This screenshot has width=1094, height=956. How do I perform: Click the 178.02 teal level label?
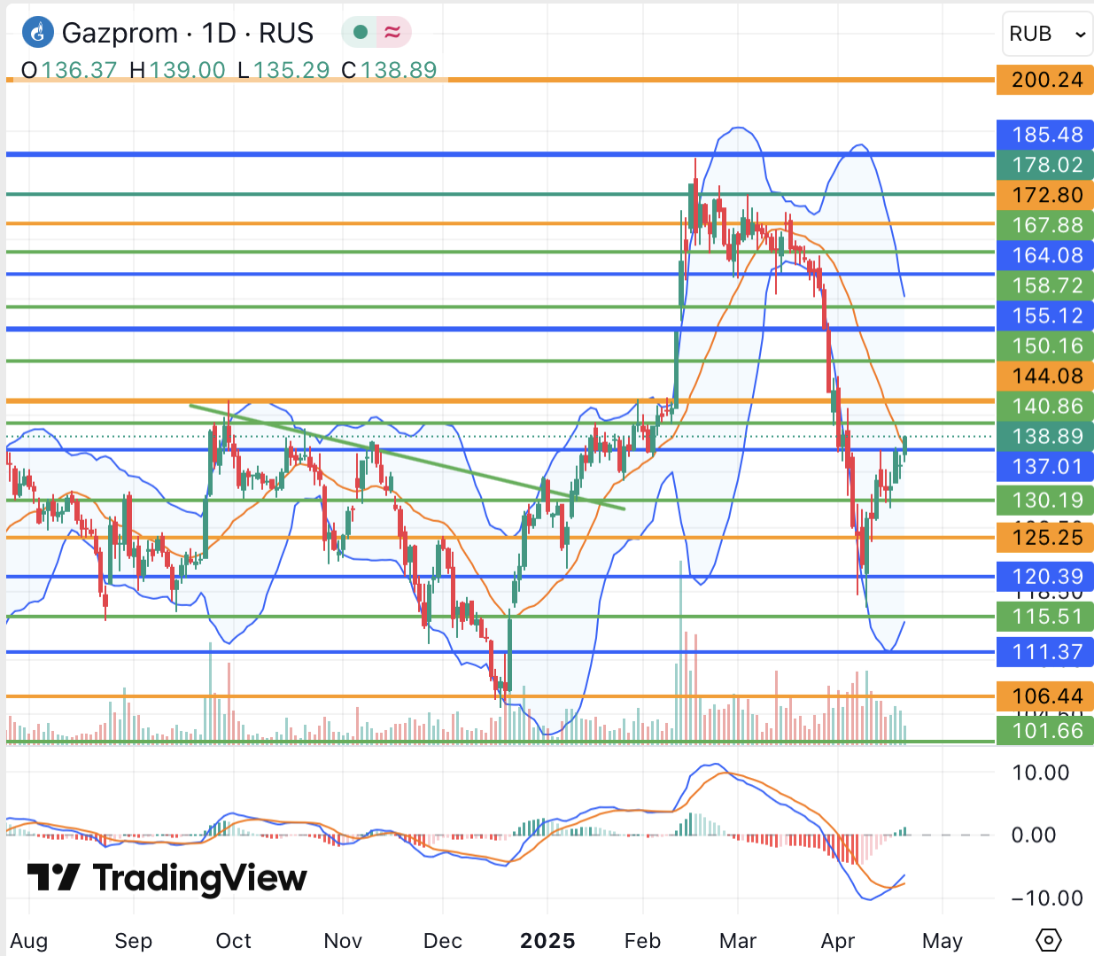click(x=1046, y=165)
